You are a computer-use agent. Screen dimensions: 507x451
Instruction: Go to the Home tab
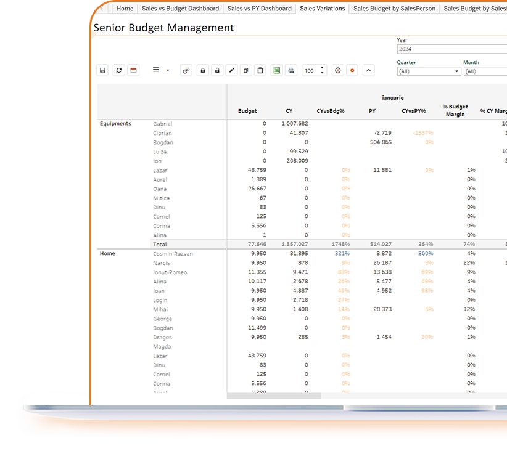click(125, 9)
